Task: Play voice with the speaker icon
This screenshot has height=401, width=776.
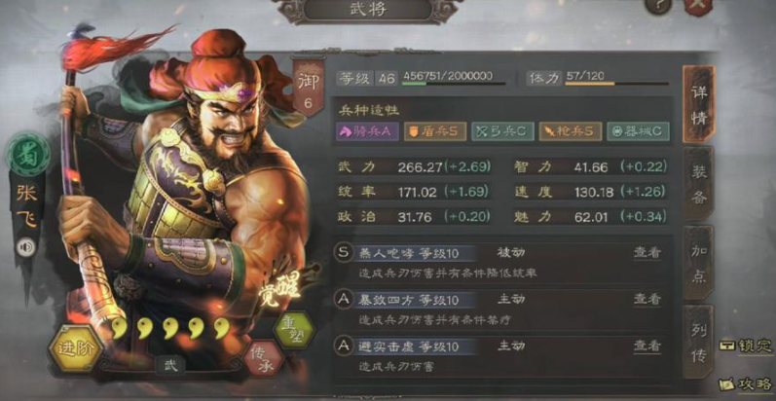Action: click(25, 247)
